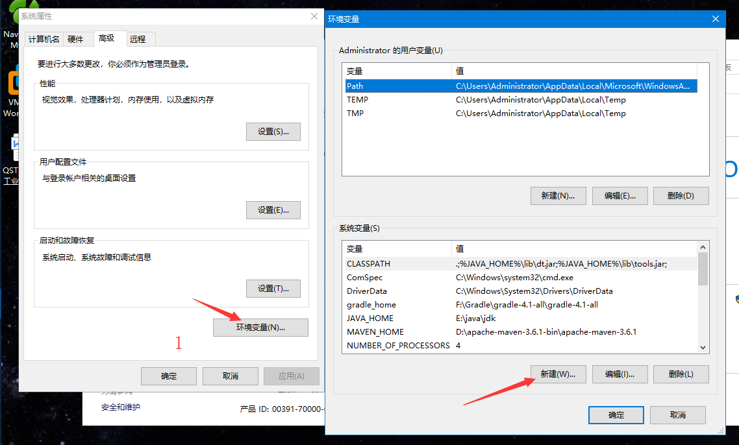Cancel the System Properties dialog with 取消

(x=230, y=376)
